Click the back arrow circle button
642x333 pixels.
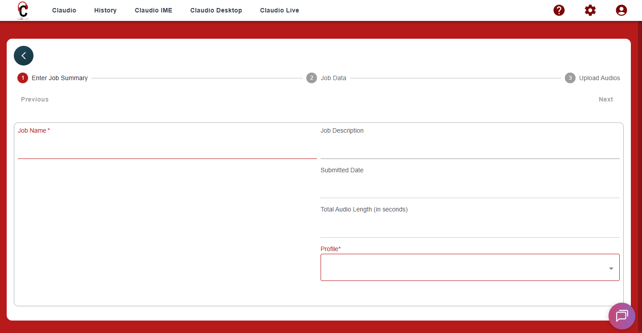pyautogui.click(x=24, y=56)
